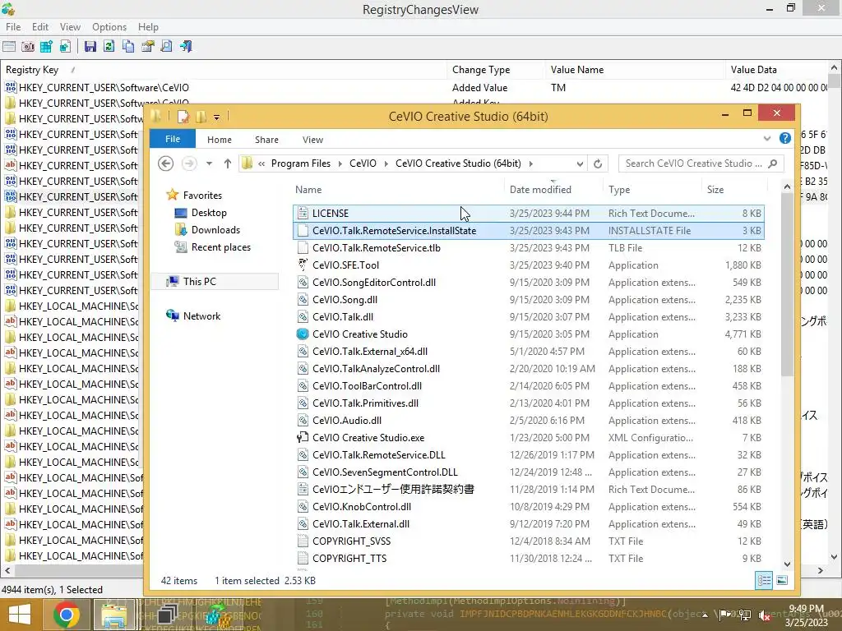Click the double-chevron at the breadcrumb start

pos(261,164)
